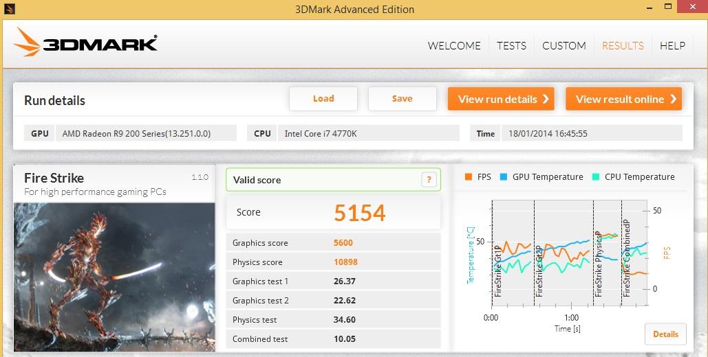The width and height of the screenshot is (708, 357).
Task: Open the HELP tab
Action: click(x=672, y=45)
